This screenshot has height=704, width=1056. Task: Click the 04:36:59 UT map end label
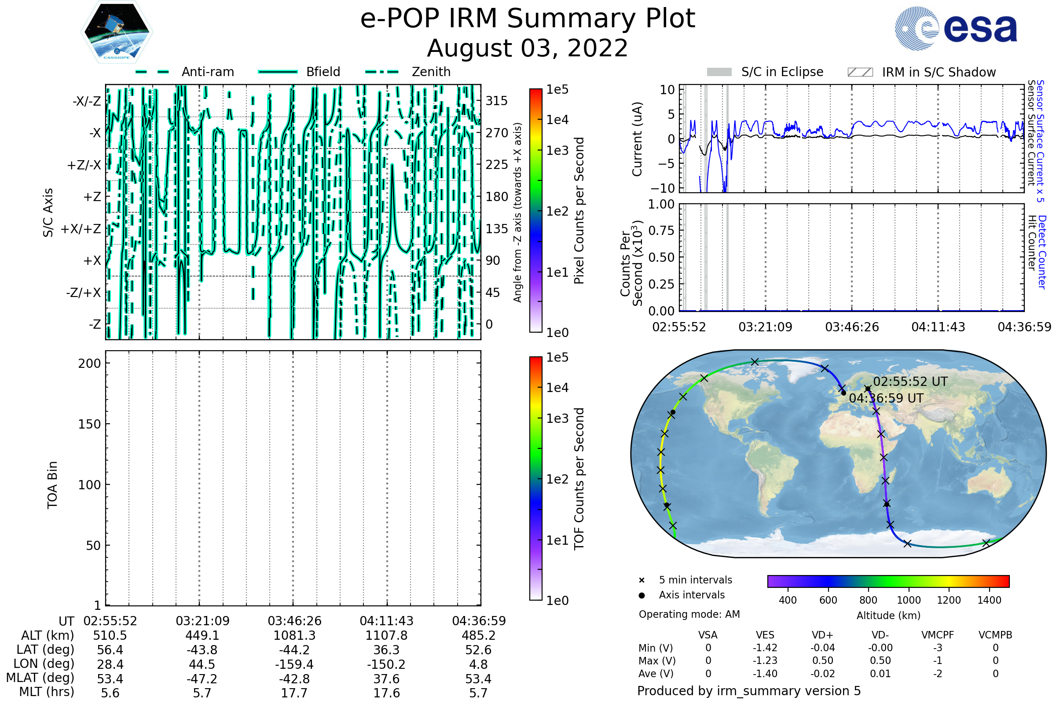(886, 398)
